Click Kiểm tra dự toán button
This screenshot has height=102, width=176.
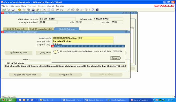coord(19,53)
